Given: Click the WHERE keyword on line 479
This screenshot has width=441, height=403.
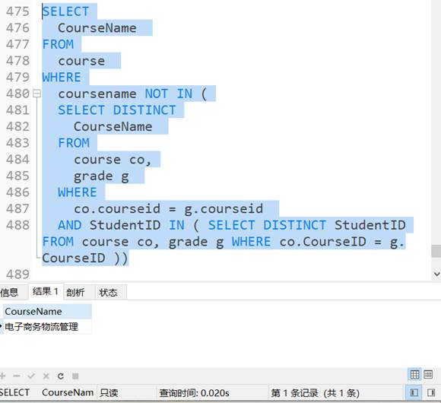Looking at the screenshot, I should [x=62, y=77].
